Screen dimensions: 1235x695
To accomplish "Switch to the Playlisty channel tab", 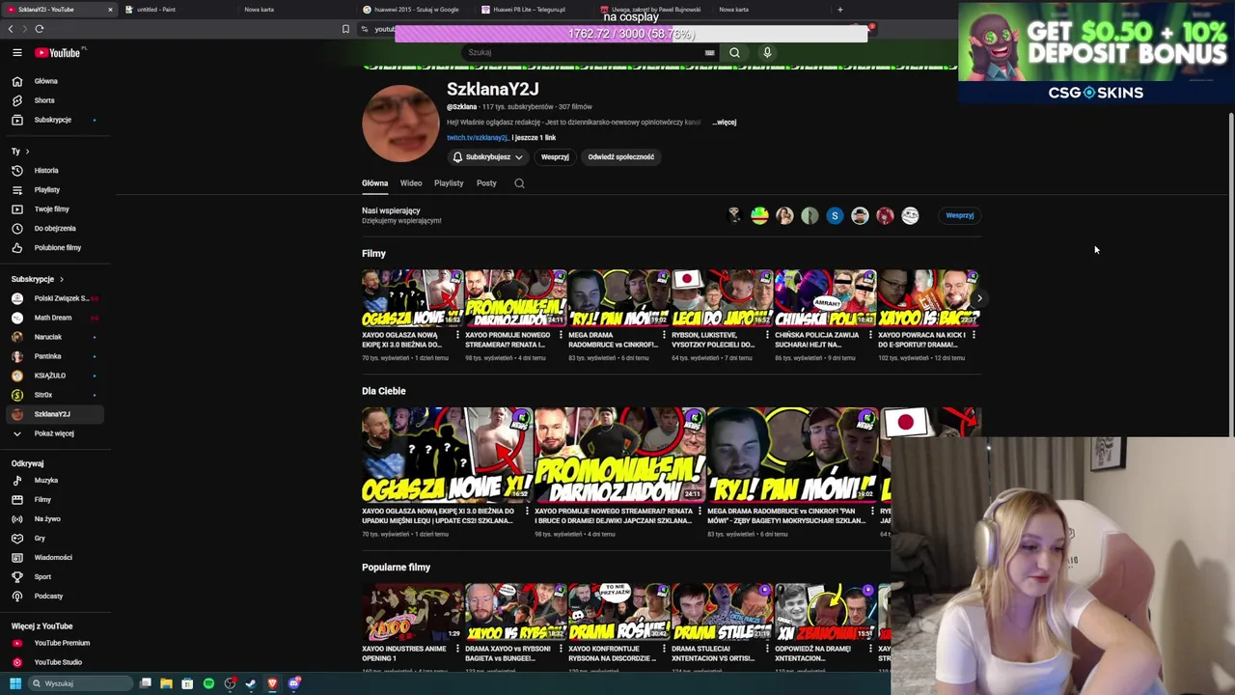I will pos(449,183).
